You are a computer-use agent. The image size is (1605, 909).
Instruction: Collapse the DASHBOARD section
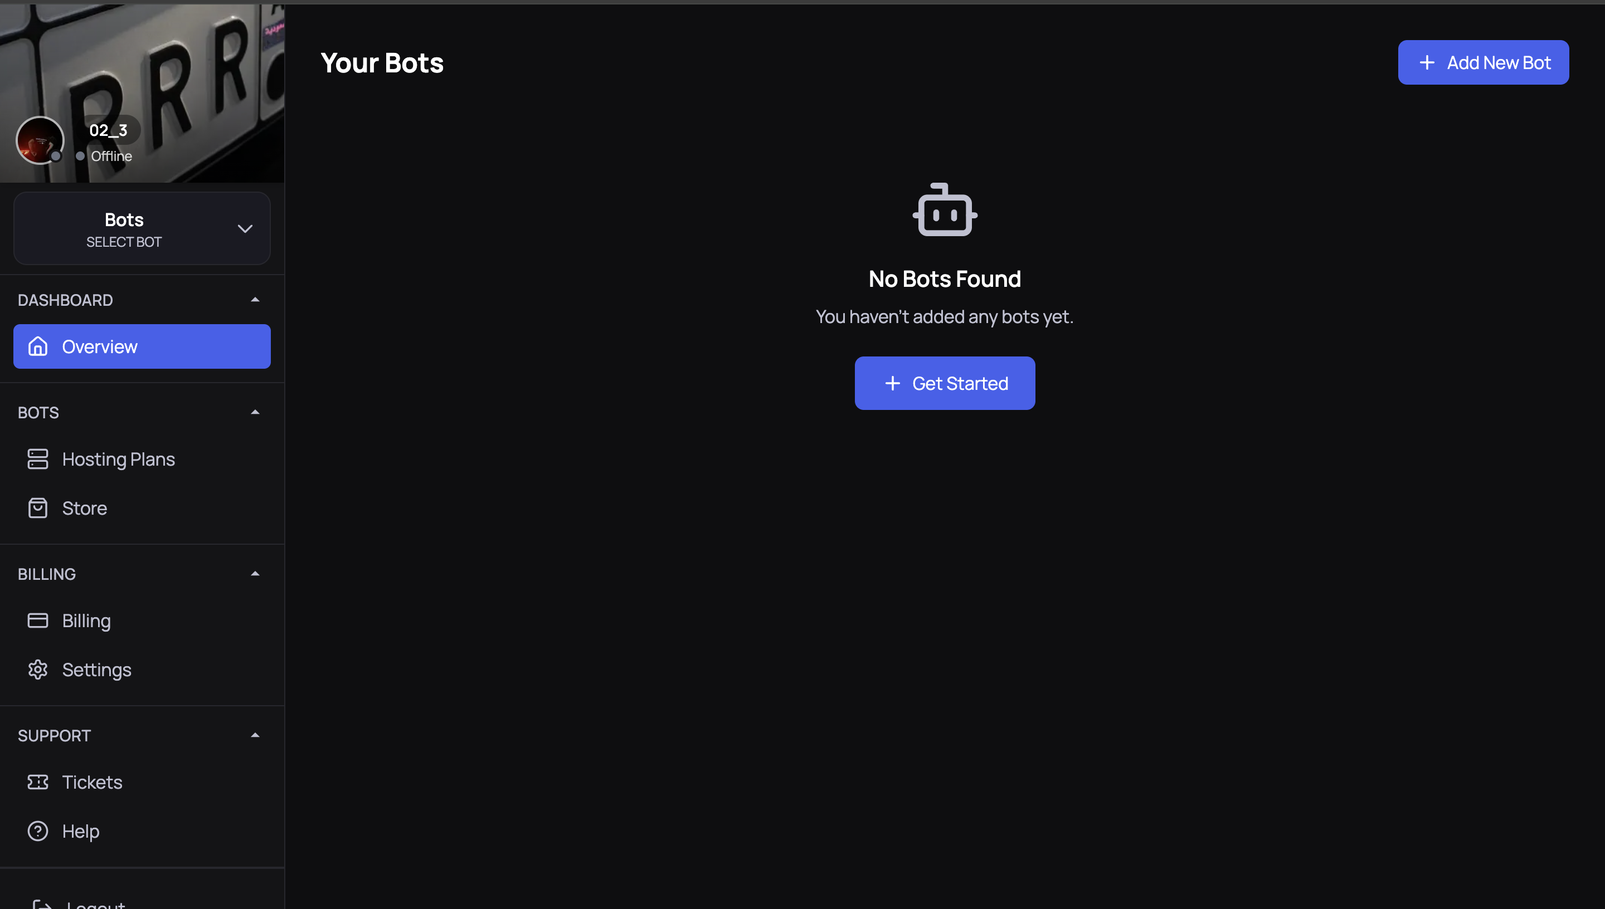[x=255, y=299]
